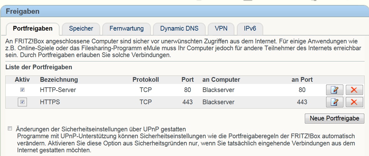This screenshot has width=369, height=156.
Task: Select the VPN tab
Action: click(x=221, y=29)
